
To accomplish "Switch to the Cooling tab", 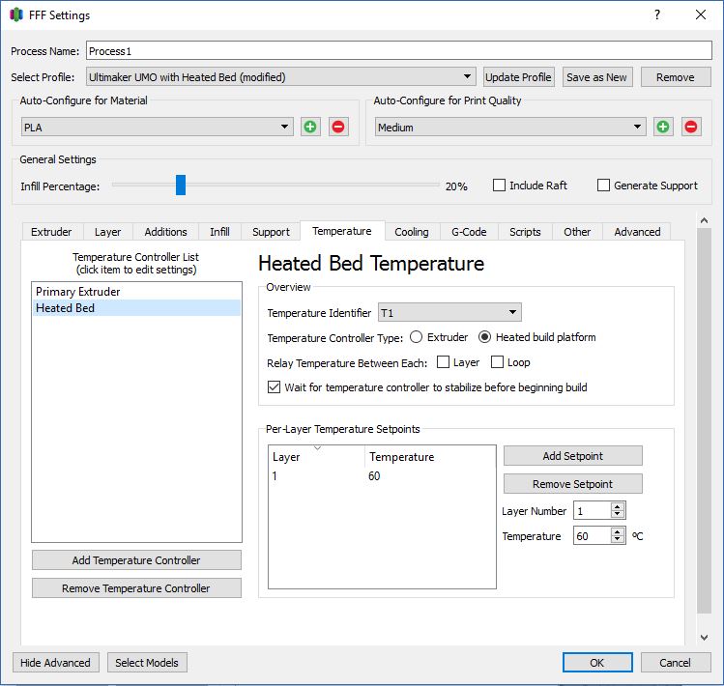I will click(412, 232).
